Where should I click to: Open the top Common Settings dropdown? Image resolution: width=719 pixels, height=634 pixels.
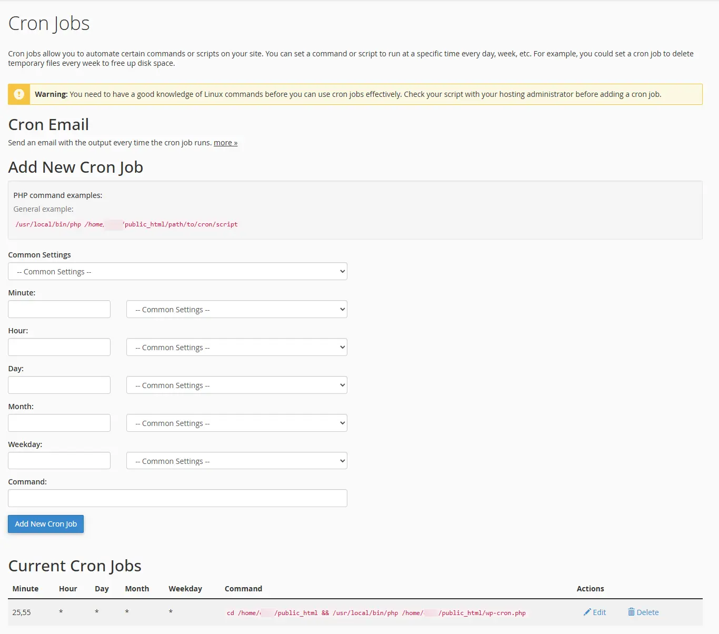pos(177,272)
